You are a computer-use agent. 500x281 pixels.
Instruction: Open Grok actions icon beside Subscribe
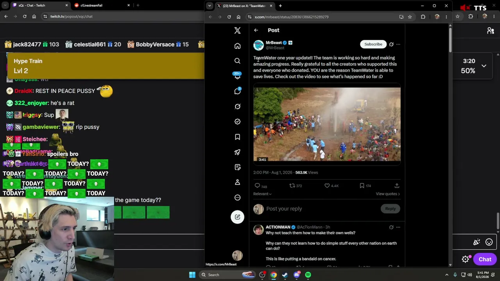click(x=391, y=44)
